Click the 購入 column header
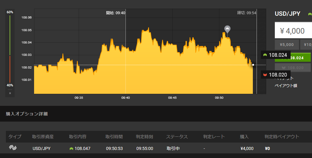The height and width of the screenshot is (158, 312). (244, 137)
